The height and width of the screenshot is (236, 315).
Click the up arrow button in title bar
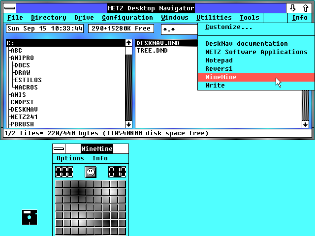click(x=305, y=8)
